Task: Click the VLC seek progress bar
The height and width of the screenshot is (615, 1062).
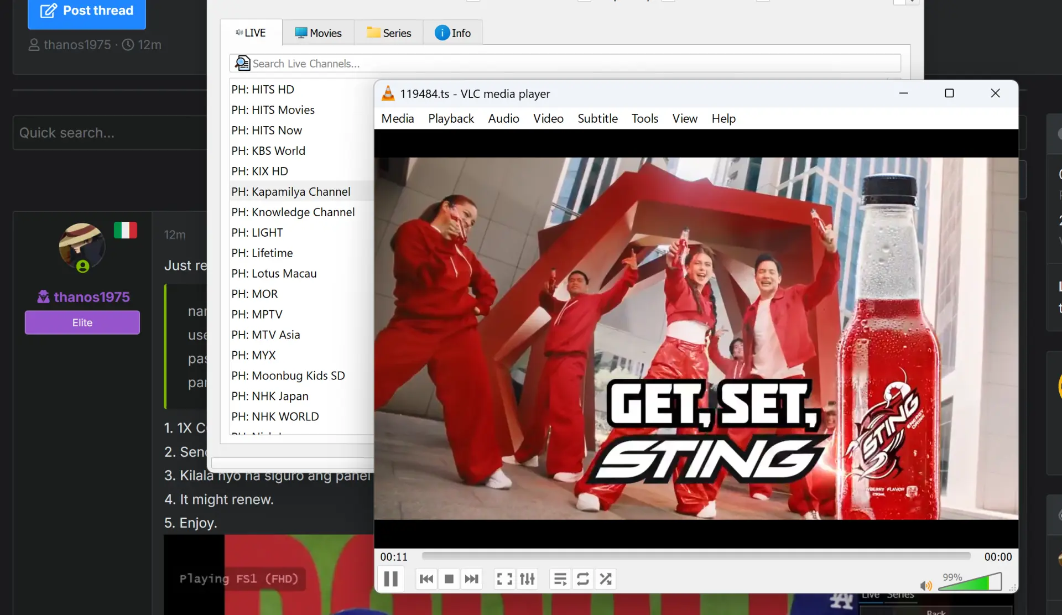Action: (x=696, y=556)
